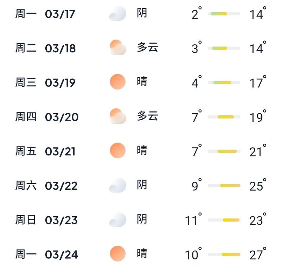Select the 周日 03/23 date label
The height and width of the screenshot is (270, 281).
46,220
